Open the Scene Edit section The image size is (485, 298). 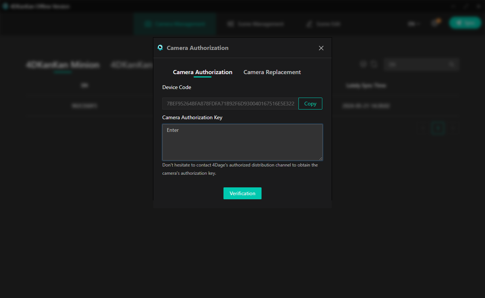click(323, 24)
